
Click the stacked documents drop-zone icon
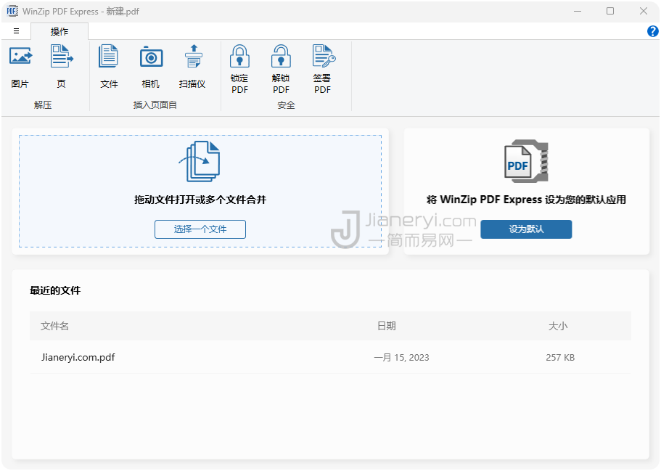(x=200, y=162)
